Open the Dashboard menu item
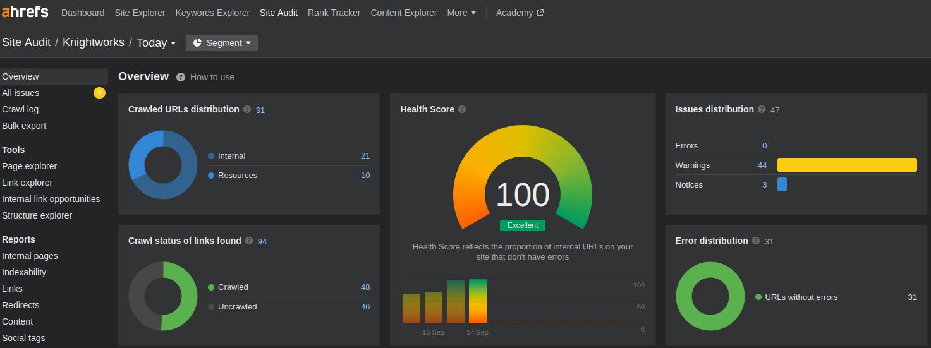The image size is (931, 348). tap(83, 13)
